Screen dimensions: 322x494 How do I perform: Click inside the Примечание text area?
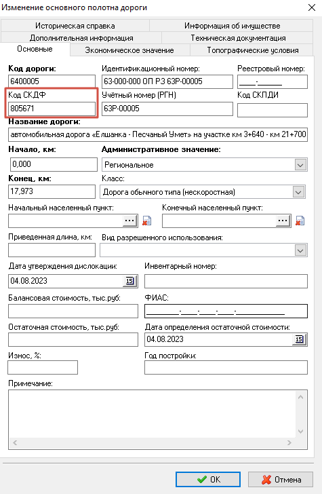pos(153,414)
